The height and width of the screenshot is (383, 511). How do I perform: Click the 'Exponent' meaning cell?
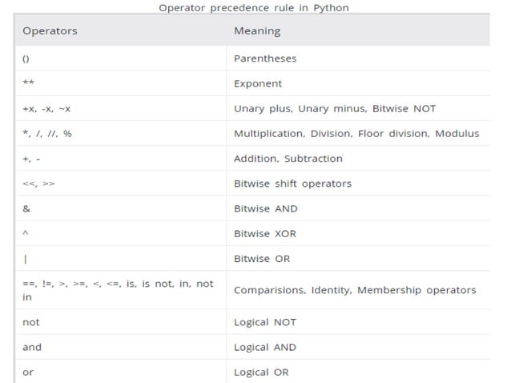[x=258, y=83]
